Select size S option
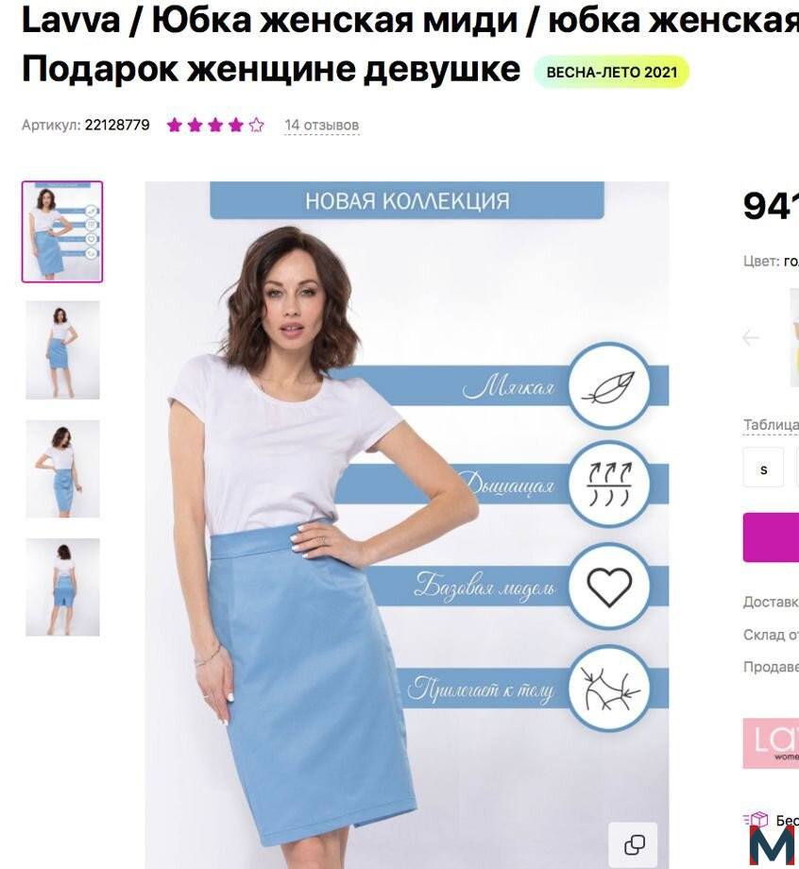This screenshot has height=869, width=799. [763, 469]
